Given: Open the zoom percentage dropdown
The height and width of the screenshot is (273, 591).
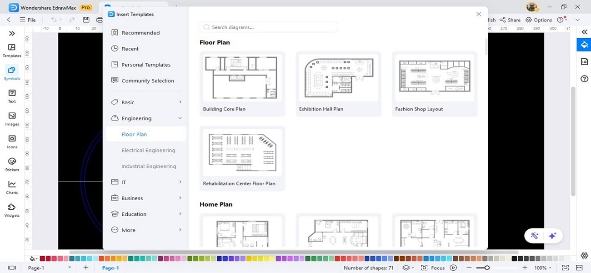Looking at the screenshot, I should click(x=542, y=268).
